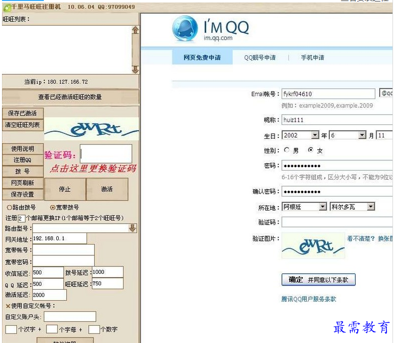Click the green app icon in title bar
Screen dimensions: 394x343
(7, 7)
